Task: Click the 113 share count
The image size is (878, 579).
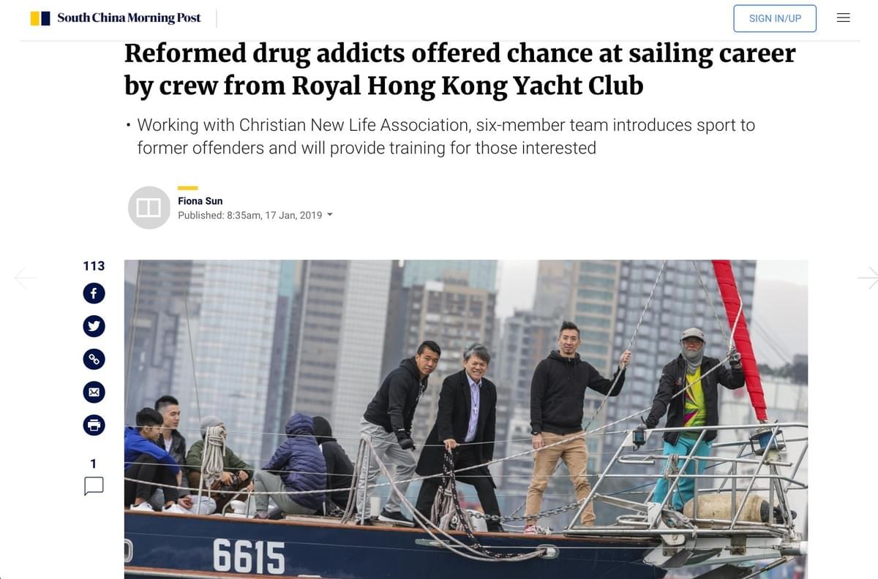Action: [x=94, y=266]
